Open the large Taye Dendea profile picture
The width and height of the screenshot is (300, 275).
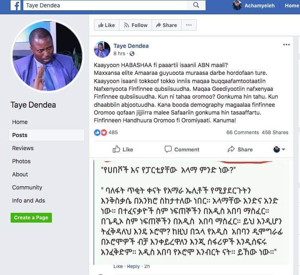(x=47, y=56)
